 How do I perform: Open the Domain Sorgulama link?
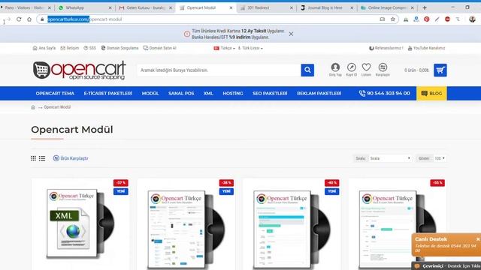click(119, 48)
